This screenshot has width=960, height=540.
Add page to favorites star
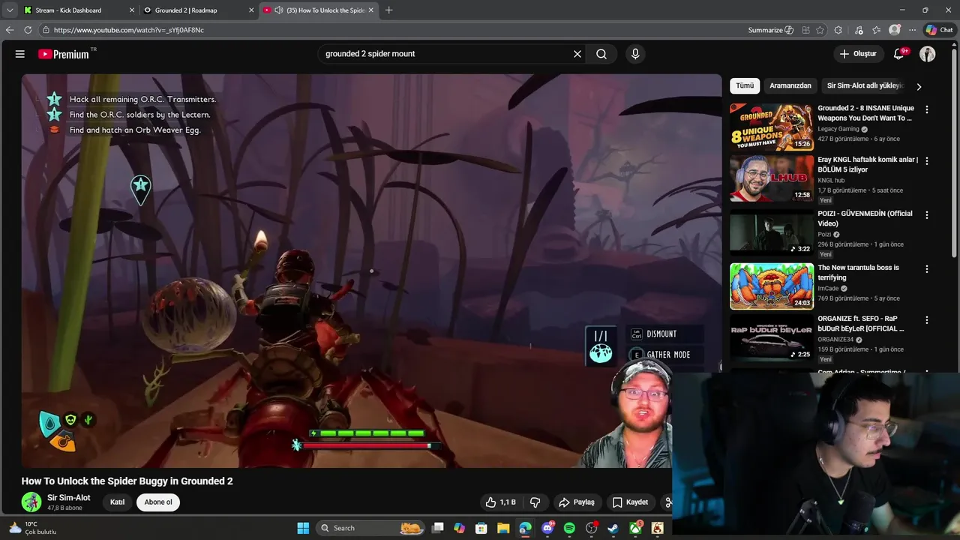click(x=820, y=30)
